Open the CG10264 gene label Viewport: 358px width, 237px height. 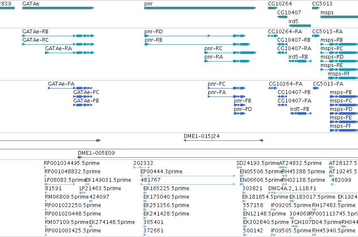pyautogui.click(x=280, y=4)
